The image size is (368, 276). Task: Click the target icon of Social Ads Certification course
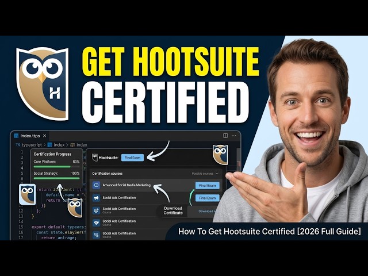(x=96, y=210)
